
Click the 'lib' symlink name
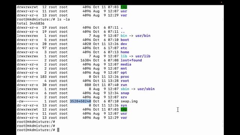coord(124,56)
